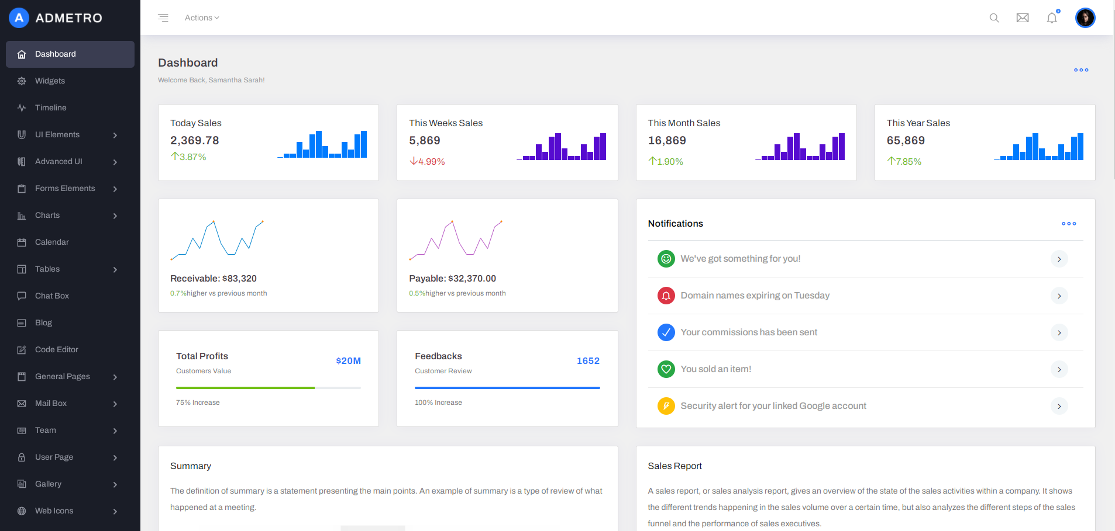Open the Calendar from the sidebar
Image resolution: width=1115 pixels, height=531 pixels.
[53, 242]
